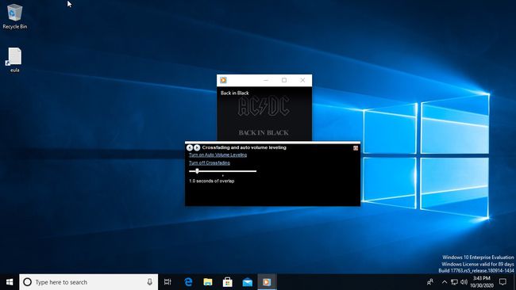The height and width of the screenshot is (290, 516).
Task: Go to the previous enhancement panel arrow
Action: (190, 148)
